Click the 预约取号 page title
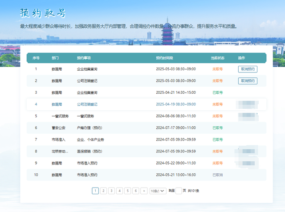The image size is (285, 212). click(43, 13)
